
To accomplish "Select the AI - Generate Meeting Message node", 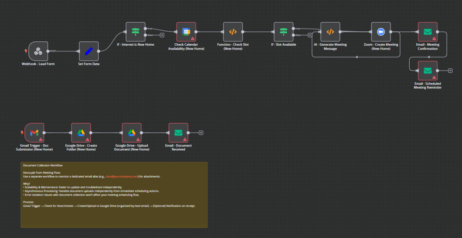I will coord(330,32).
